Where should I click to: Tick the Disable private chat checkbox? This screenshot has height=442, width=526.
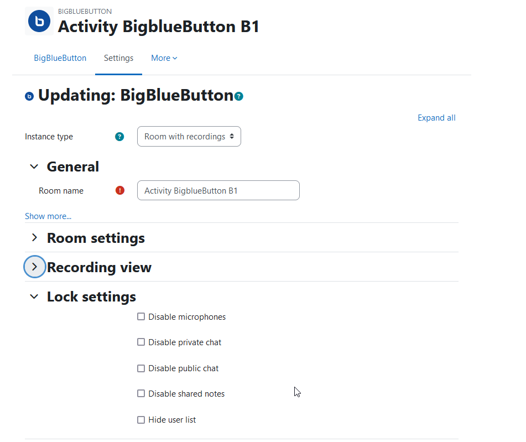(x=141, y=342)
